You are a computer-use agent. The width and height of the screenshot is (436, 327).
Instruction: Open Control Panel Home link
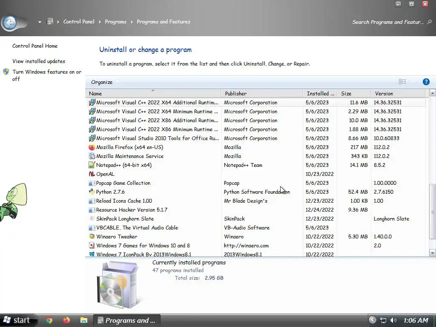pyautogui.click(x=35, y=46)
